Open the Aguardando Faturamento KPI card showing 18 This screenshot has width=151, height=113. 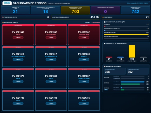pos(46,10)
